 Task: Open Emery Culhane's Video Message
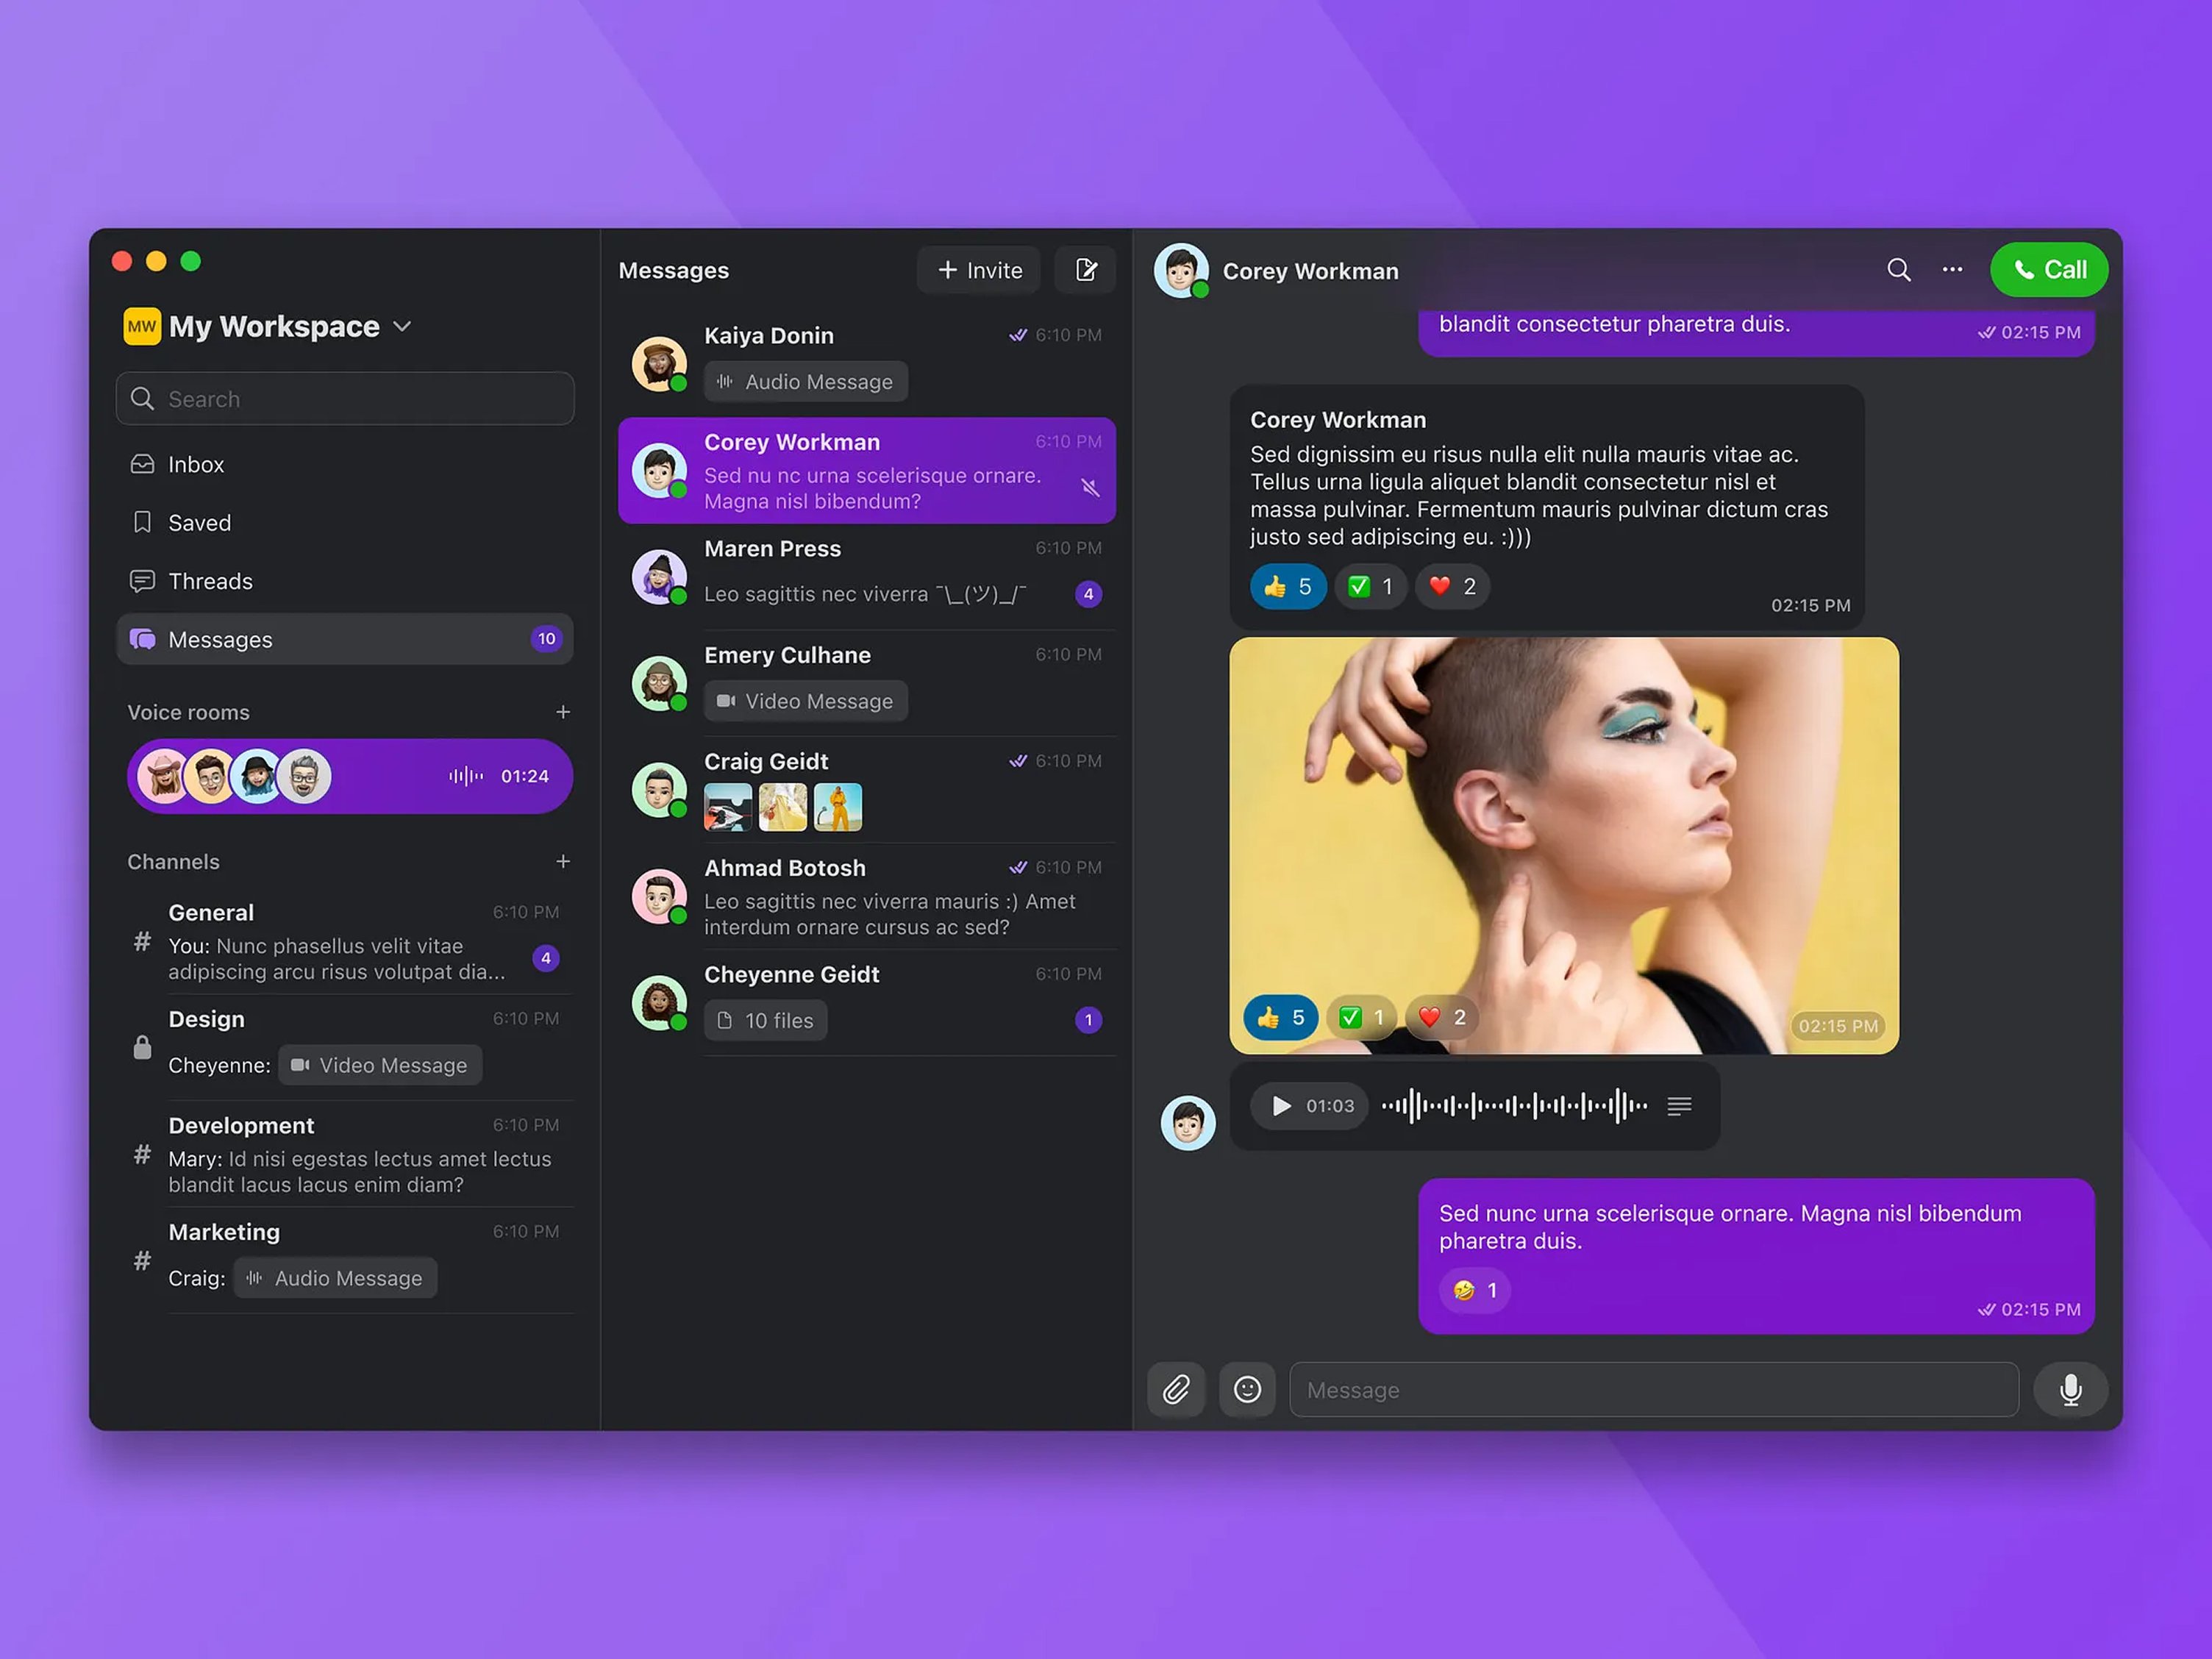(805, 701)
